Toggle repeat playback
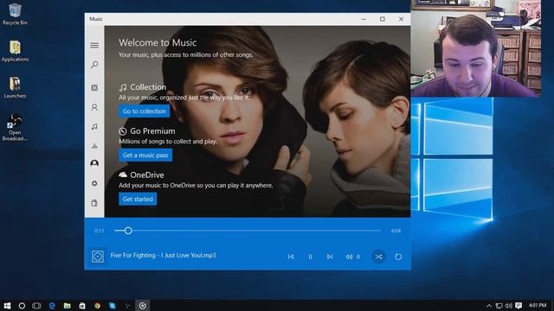 pos(398,257)
